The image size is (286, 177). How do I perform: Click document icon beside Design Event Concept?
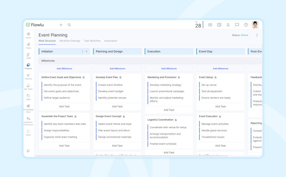point(124,117)
